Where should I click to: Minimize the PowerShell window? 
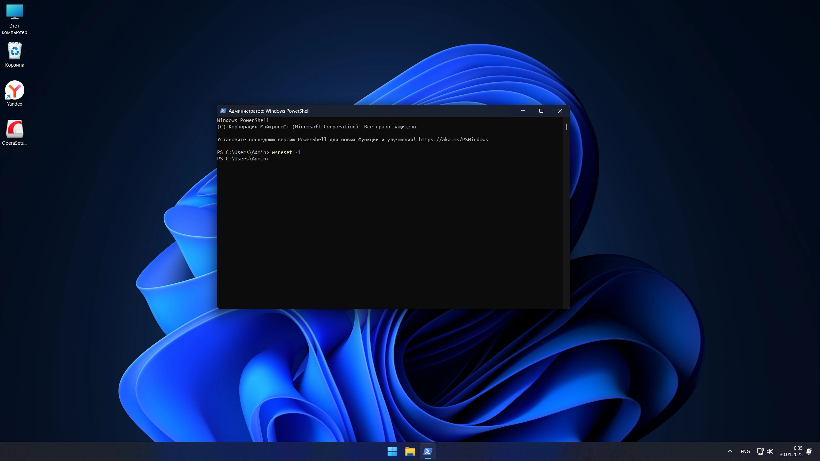523,111
